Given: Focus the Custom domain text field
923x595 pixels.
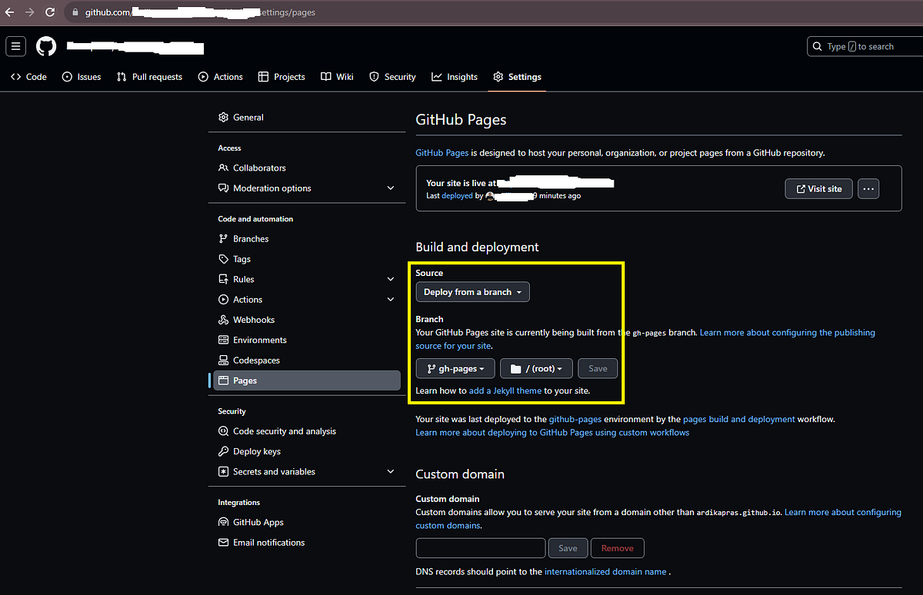Looking at the screenshot, I should click(481, 548).
